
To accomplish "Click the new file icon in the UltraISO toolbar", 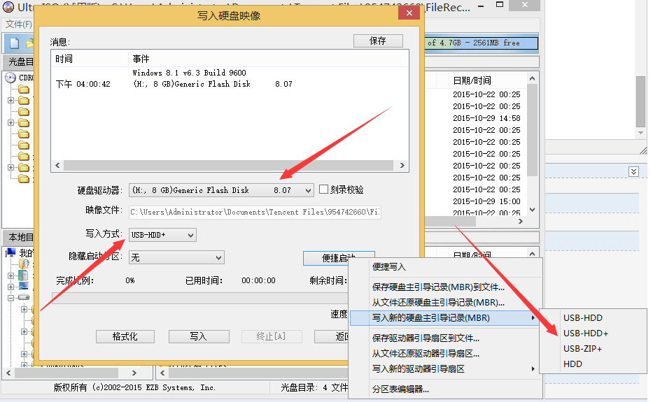I will tap(11, 43).
